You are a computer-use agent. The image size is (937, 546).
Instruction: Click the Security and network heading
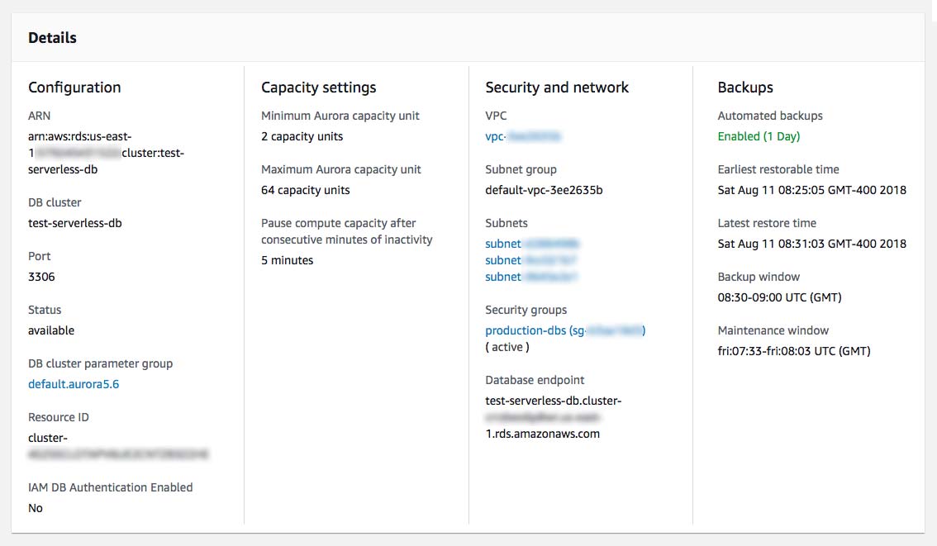pyautogui.click(x=557, y=88)
